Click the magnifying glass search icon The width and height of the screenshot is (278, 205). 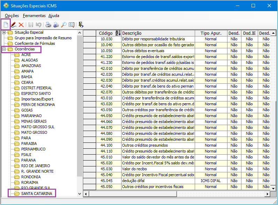click(x=64, y=25)
